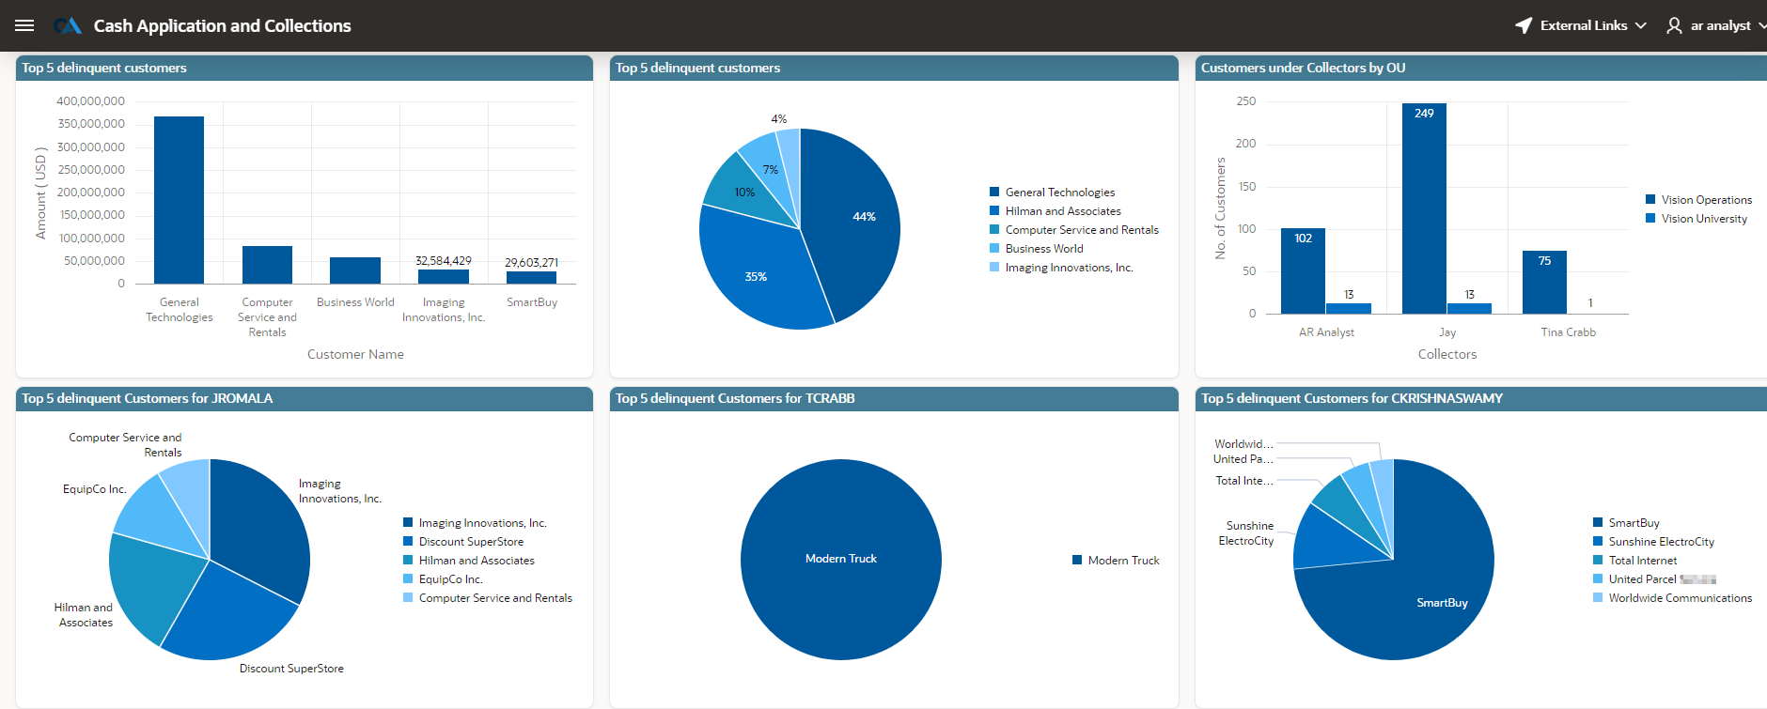
Task: Click the Hilman and Associates legend swatch in top pie
Action: 994,210
